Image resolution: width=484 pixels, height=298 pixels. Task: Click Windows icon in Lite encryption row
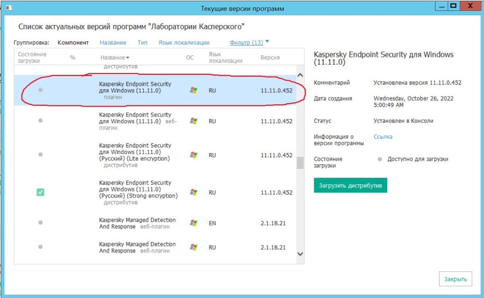[x=194, y=155]
